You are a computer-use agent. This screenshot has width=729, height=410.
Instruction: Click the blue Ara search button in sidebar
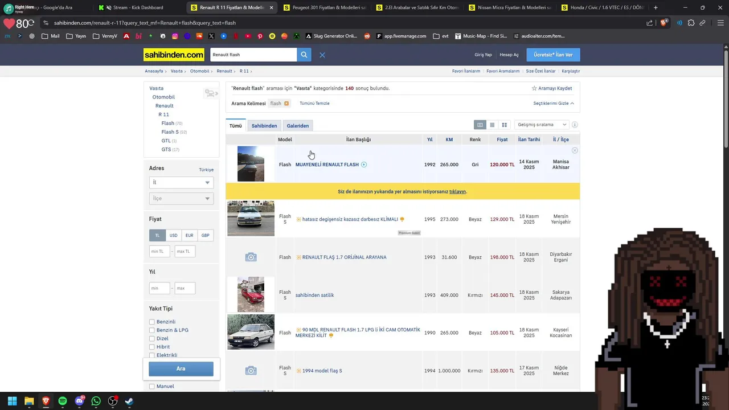[181, 369]
